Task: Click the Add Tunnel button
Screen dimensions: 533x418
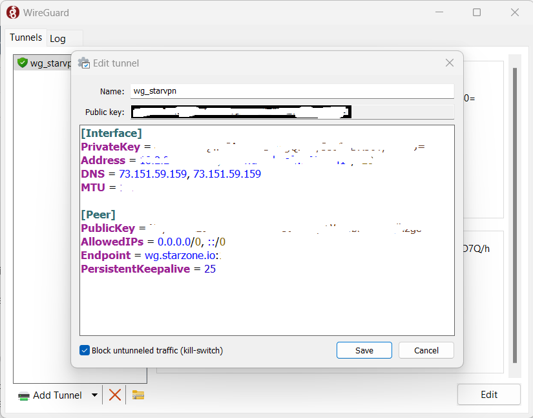Action: 50,395
